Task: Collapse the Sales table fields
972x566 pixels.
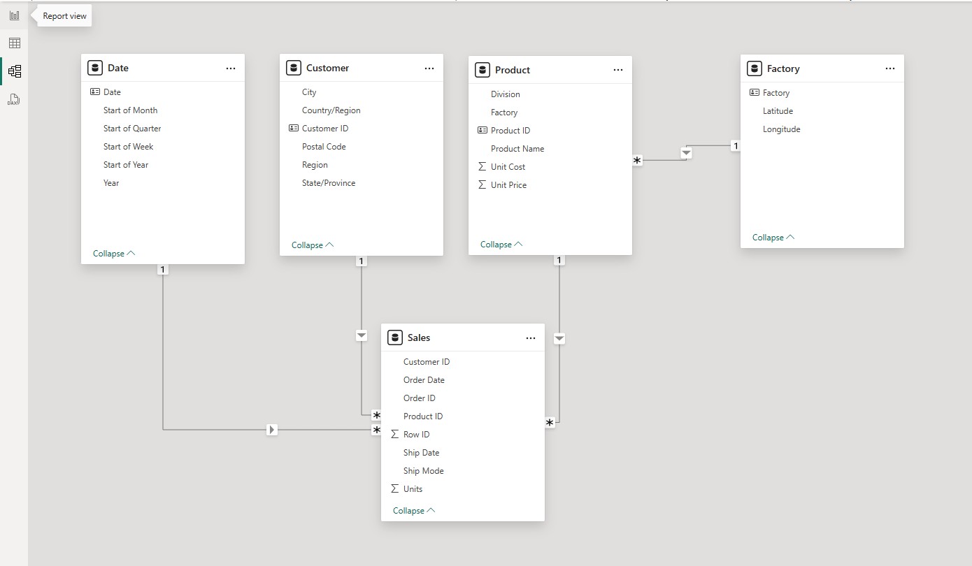Action: coord(414,511)
